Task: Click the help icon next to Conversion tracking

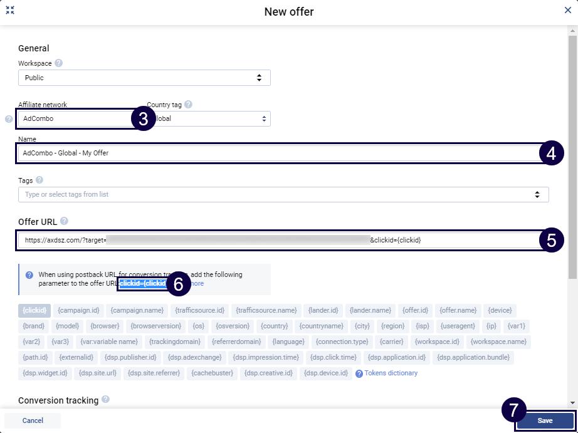Action: pos(105,400)
